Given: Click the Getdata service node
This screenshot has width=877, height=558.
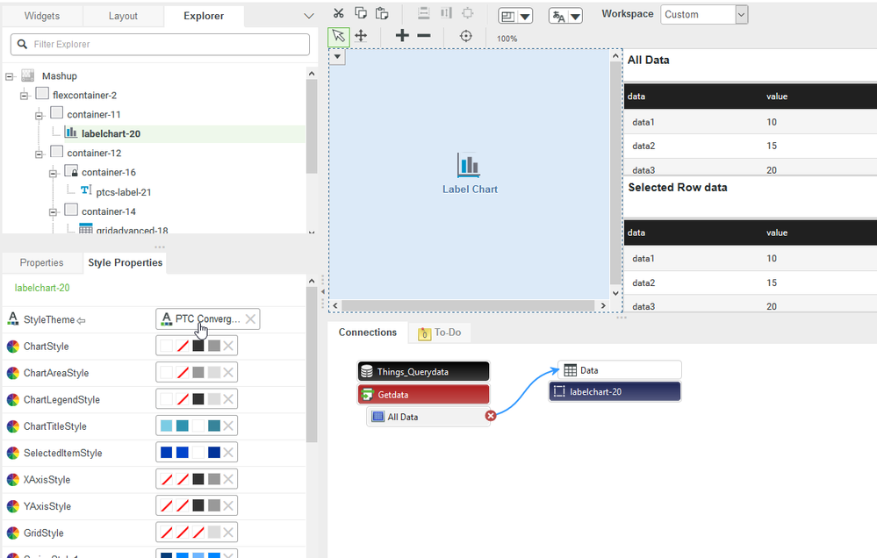Looking at the screenshot, I should 423,395.
